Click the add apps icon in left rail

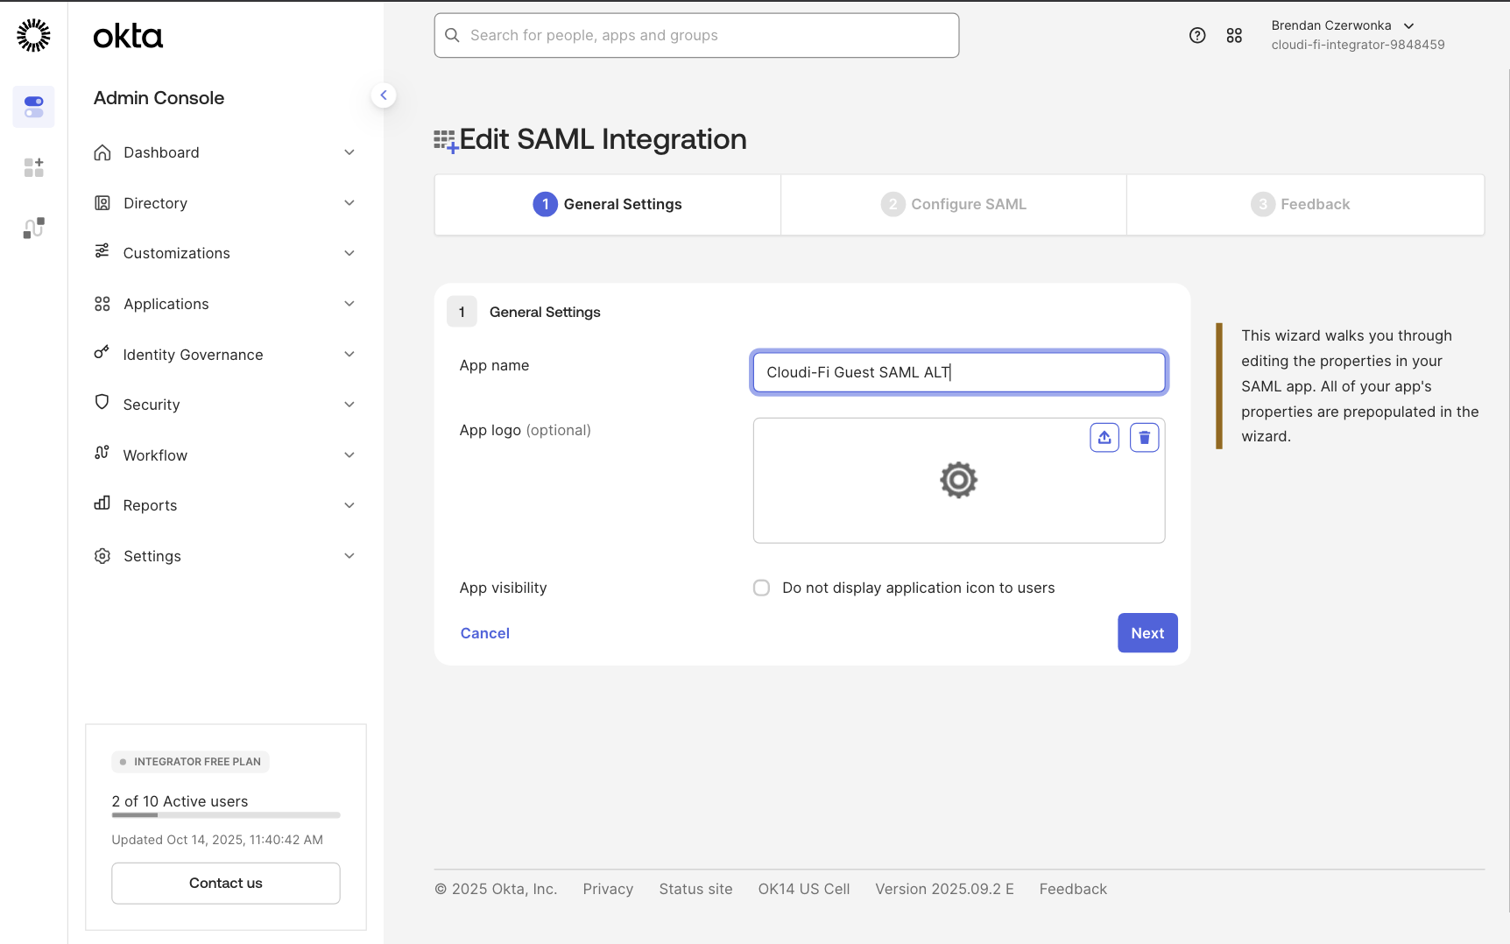click(x=33, y=167)
